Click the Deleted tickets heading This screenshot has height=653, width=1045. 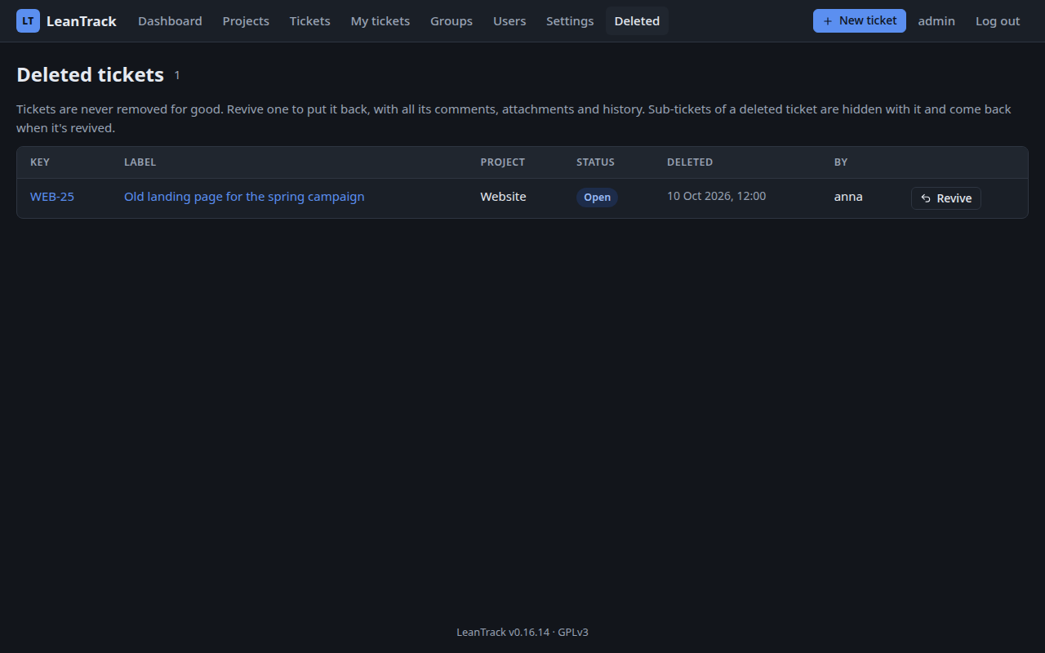point(91,75)
